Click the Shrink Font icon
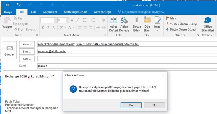Viewport: 217px width, 114px height. click(78, 20)
